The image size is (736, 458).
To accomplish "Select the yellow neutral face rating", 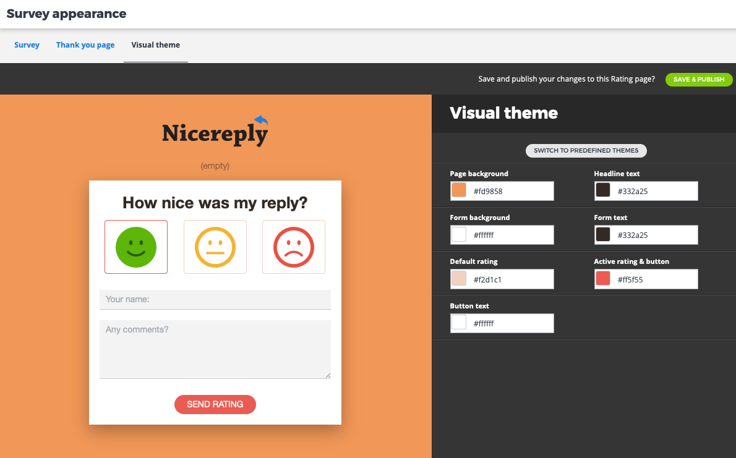I will tap(215, 247).
